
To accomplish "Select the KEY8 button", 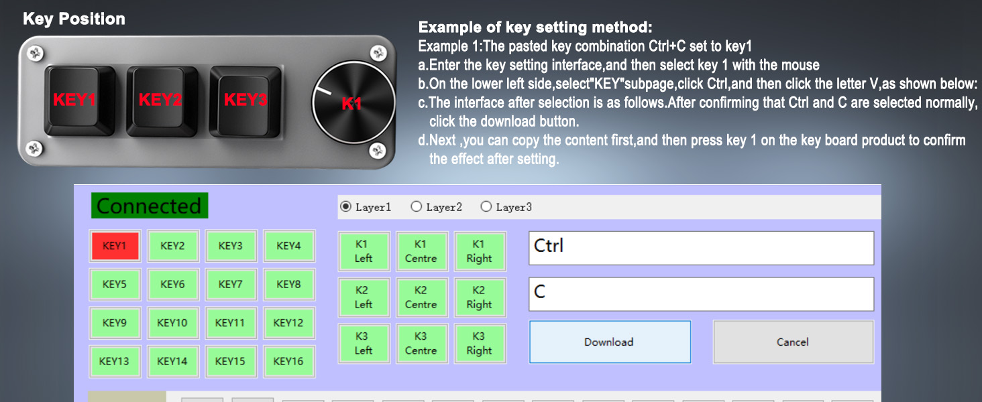I will [288, 284].
